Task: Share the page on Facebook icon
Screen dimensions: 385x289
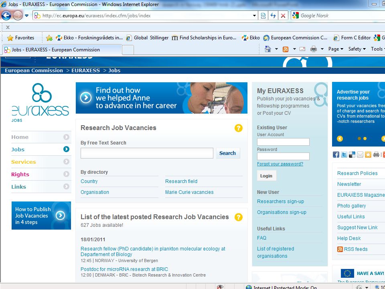Action: click(x=336, y=155)
